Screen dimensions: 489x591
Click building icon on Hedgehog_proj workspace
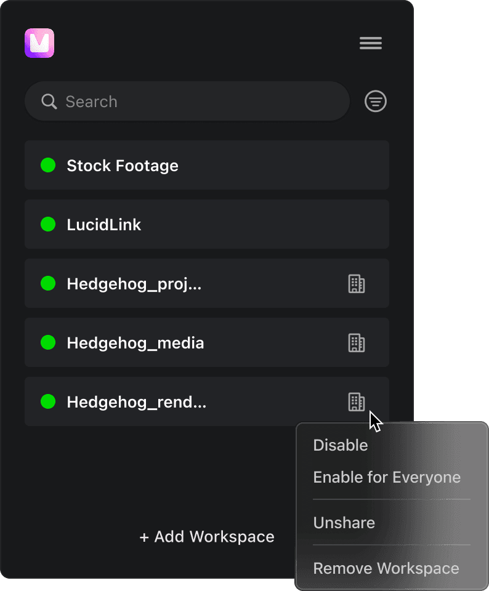357,284
